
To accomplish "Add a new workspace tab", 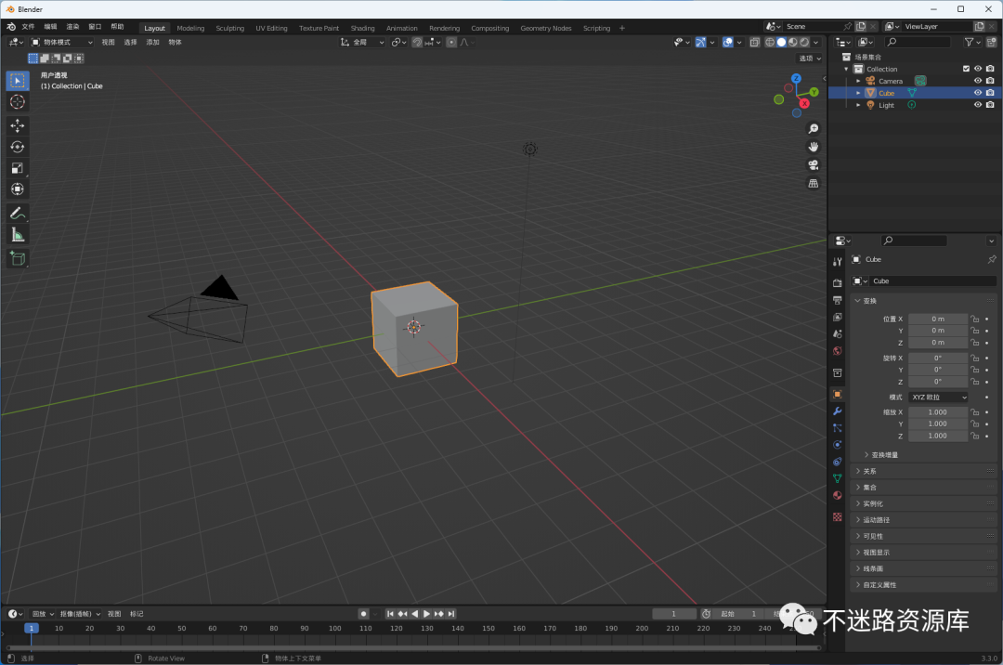I will (621, 28).
